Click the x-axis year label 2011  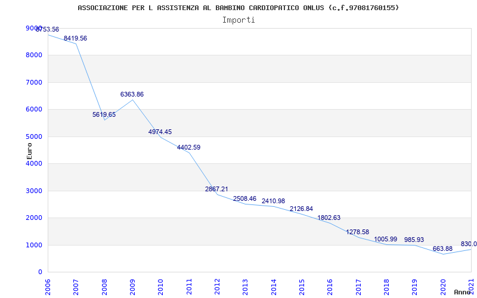point(189,287)
